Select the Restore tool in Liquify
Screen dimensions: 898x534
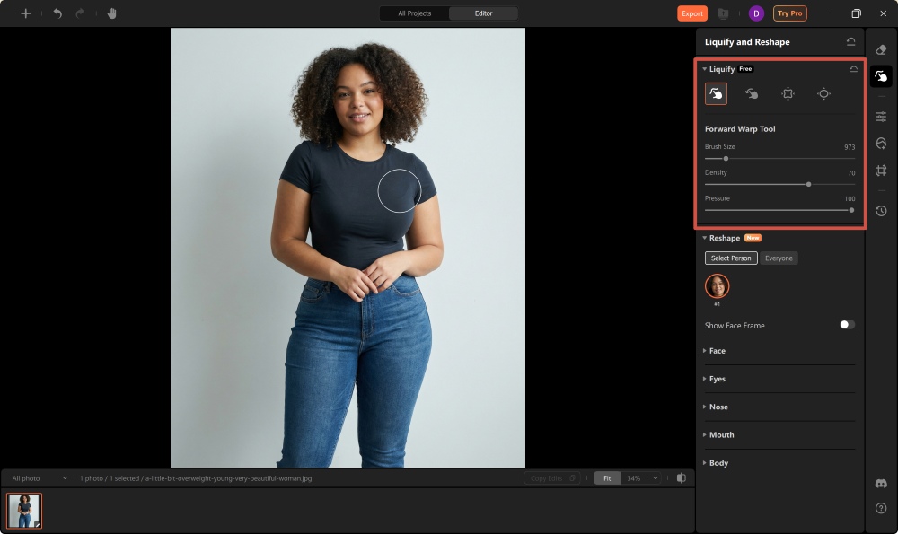[753, 92]
